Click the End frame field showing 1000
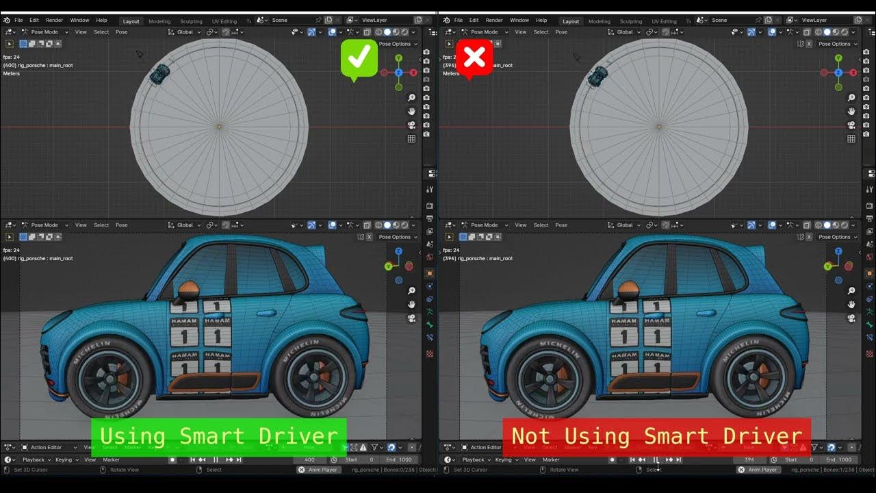The width and height of the screenshot is (876, 493). coord(400,459)
